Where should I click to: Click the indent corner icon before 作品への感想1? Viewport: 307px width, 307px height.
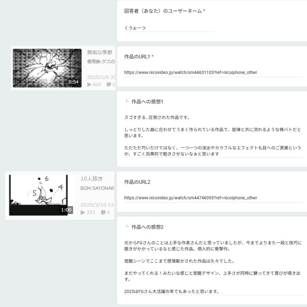click(x=127, y=101)
